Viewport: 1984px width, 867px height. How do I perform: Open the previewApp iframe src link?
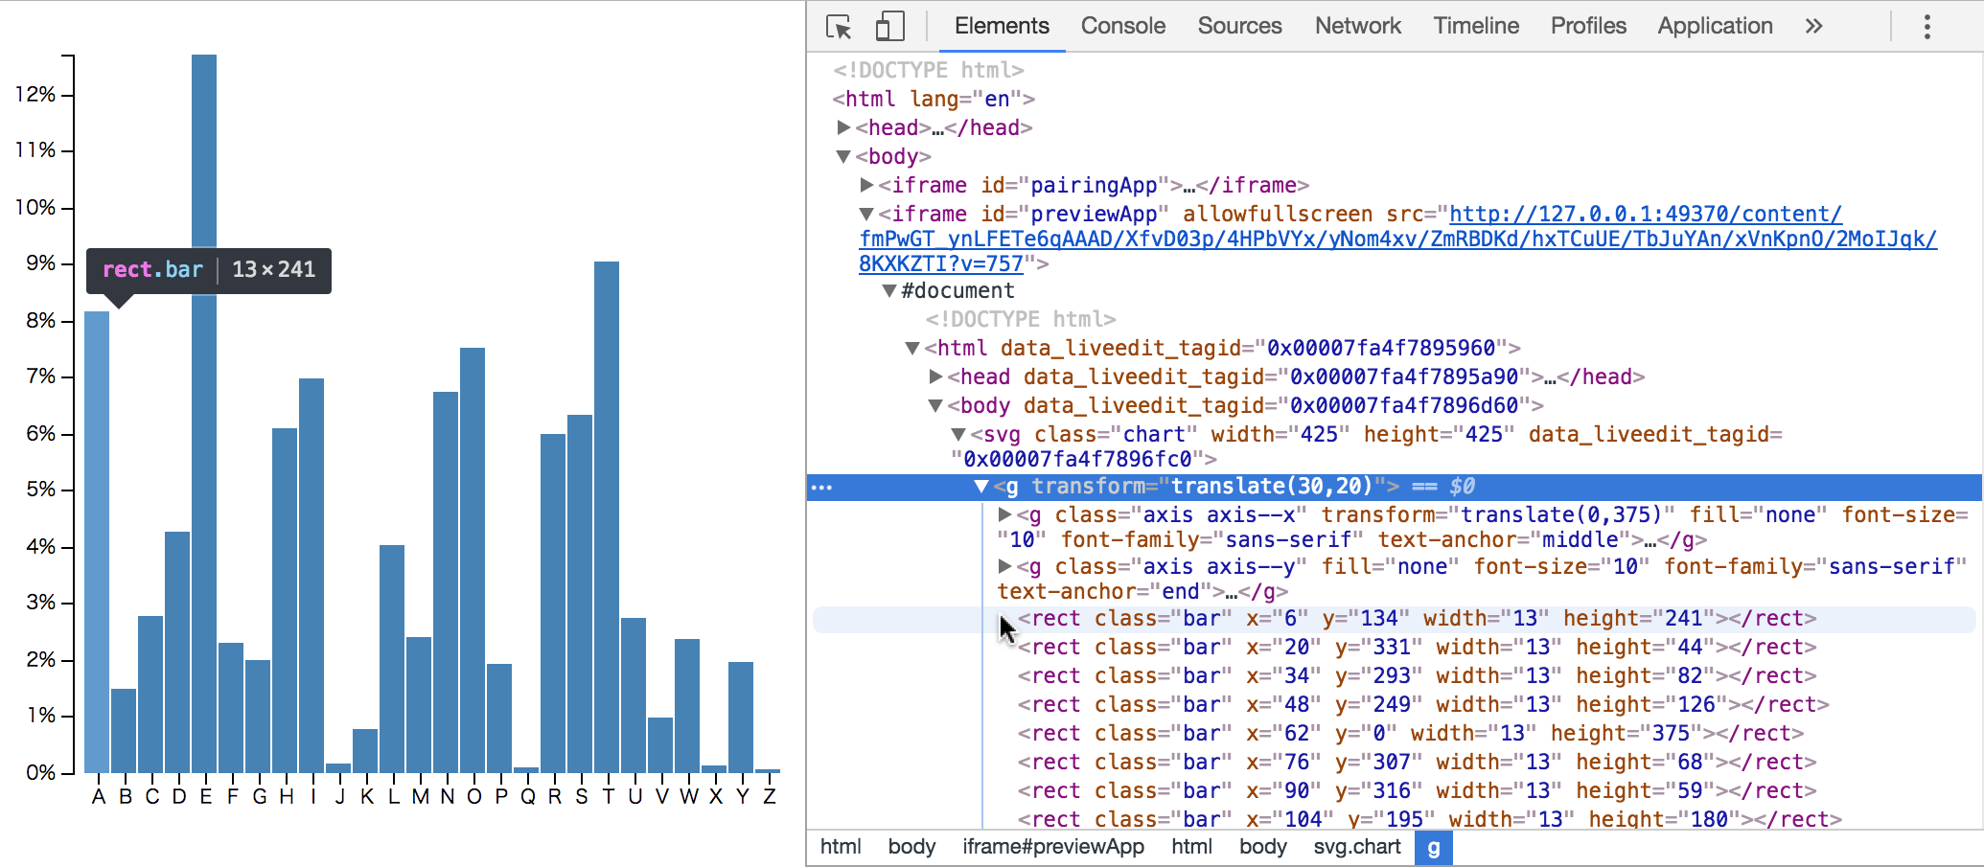[1397, 239]
